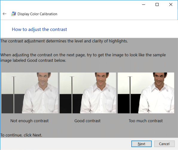
Task: Click the Display Color Calibration title text
Action: [x=37, y=14]
